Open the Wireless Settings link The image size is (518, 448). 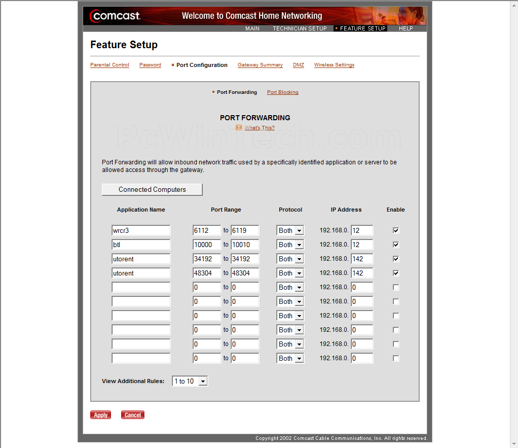click(334, 65)
